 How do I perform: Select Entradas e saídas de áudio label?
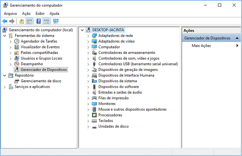(120, 92)
